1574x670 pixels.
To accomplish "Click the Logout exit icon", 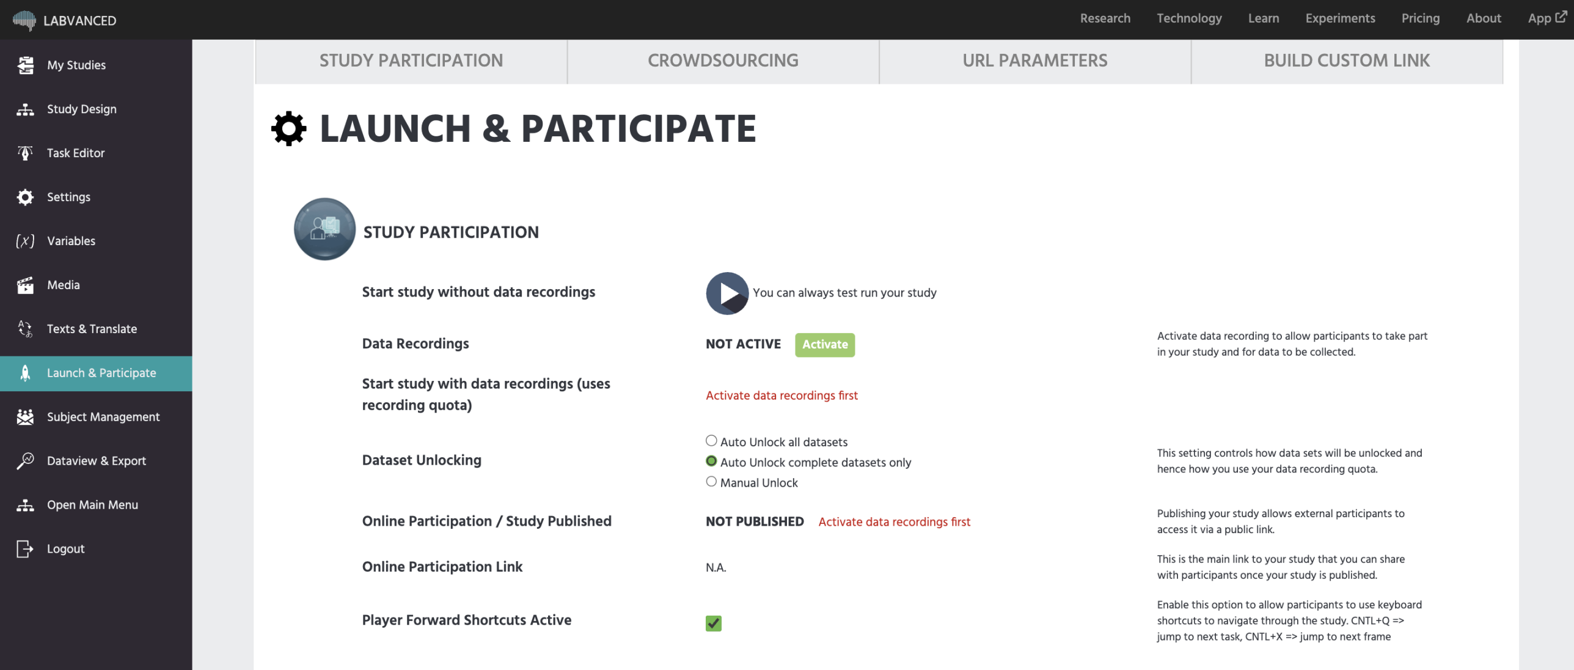I will 25,549.
